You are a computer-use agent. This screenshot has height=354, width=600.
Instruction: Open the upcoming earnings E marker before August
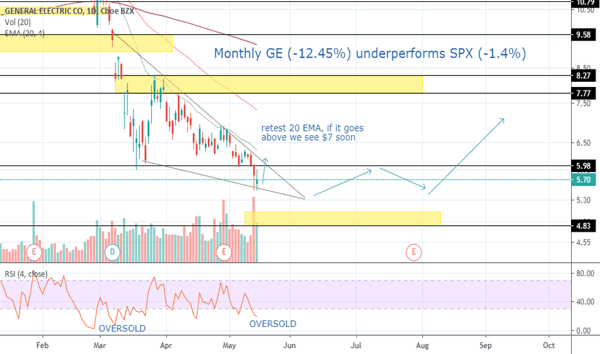click(x=414, y=252)
